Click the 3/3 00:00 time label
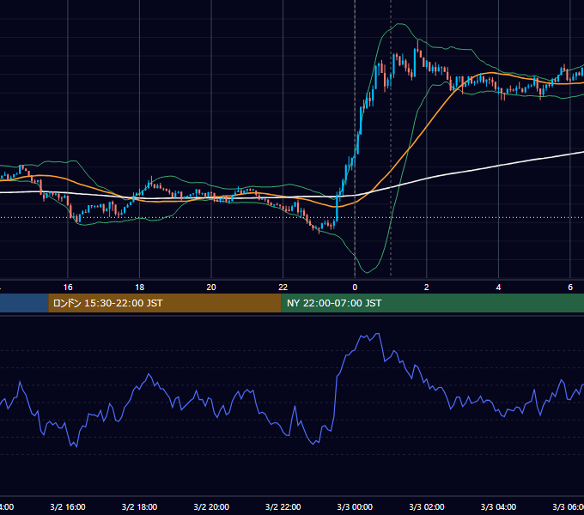 pos(355,506)
